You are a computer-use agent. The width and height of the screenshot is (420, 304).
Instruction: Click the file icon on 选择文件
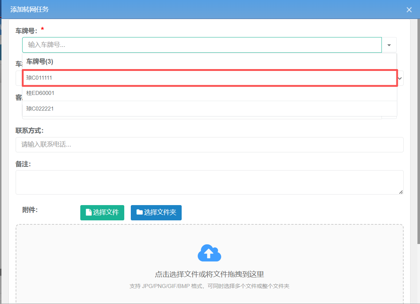point(88,212)
